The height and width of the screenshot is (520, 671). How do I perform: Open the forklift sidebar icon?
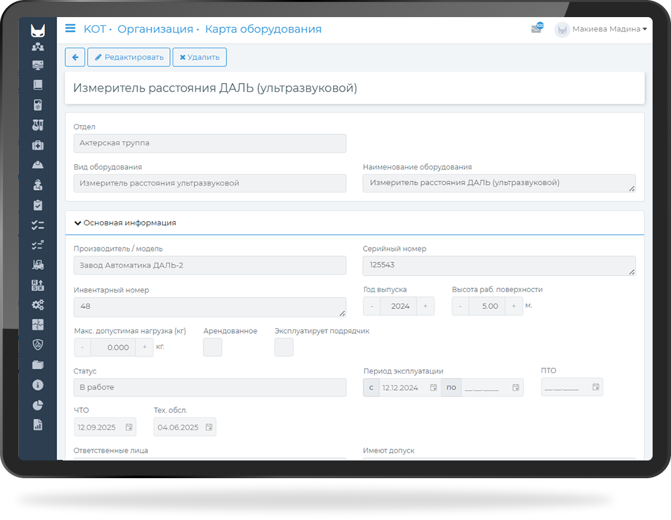pos(37,265)
